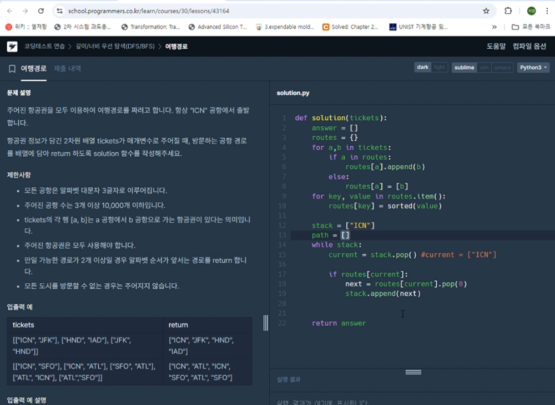The image size is (555, 405).
Task: Switch editor theme to light
Action: (439, 67)
